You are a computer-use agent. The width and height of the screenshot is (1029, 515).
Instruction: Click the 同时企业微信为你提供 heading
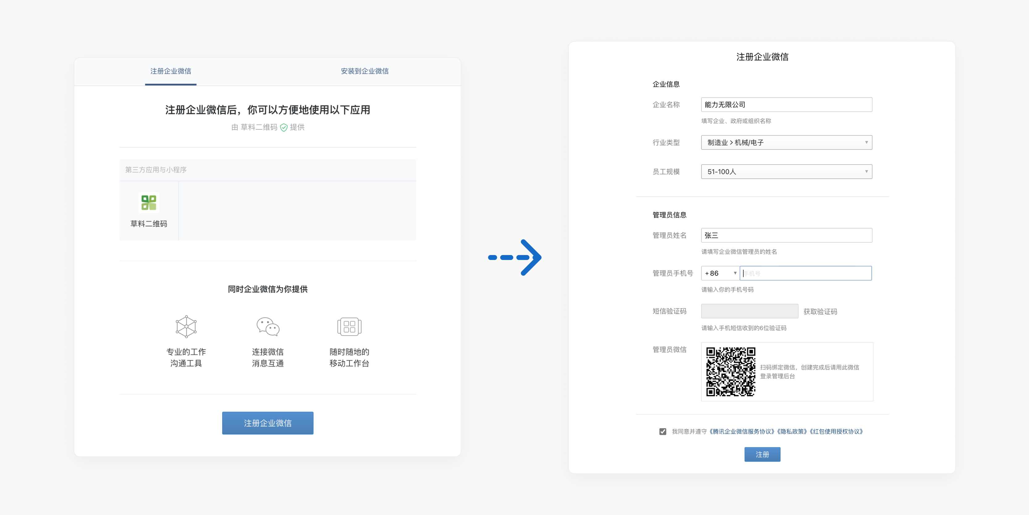[x=268, y=289]
